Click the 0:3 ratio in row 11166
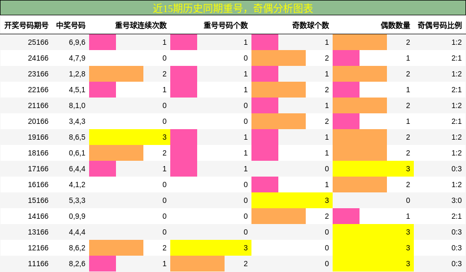Viewport: 466px width, 272px height. [x=457, y=264]
